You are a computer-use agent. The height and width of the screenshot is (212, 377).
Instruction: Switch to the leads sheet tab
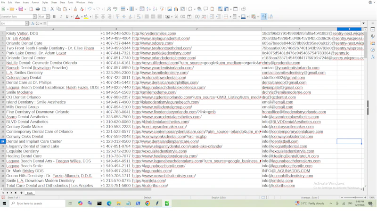(30, 193)
